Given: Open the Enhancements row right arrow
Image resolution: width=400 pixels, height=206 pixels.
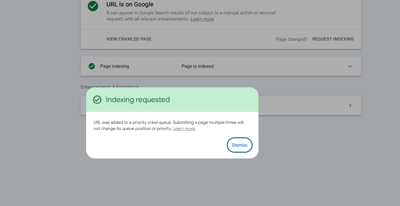Looking at the screenshot, I should pos(350,105).
